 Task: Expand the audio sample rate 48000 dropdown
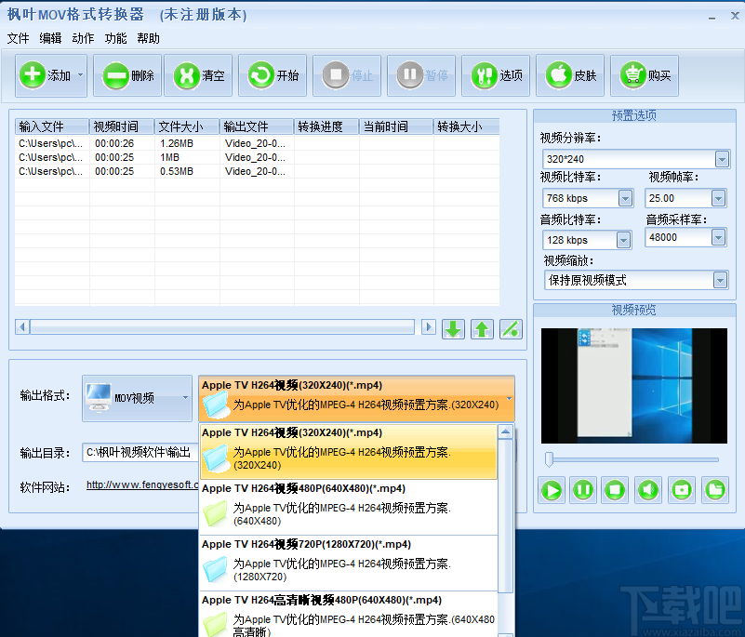click(718, 237)
